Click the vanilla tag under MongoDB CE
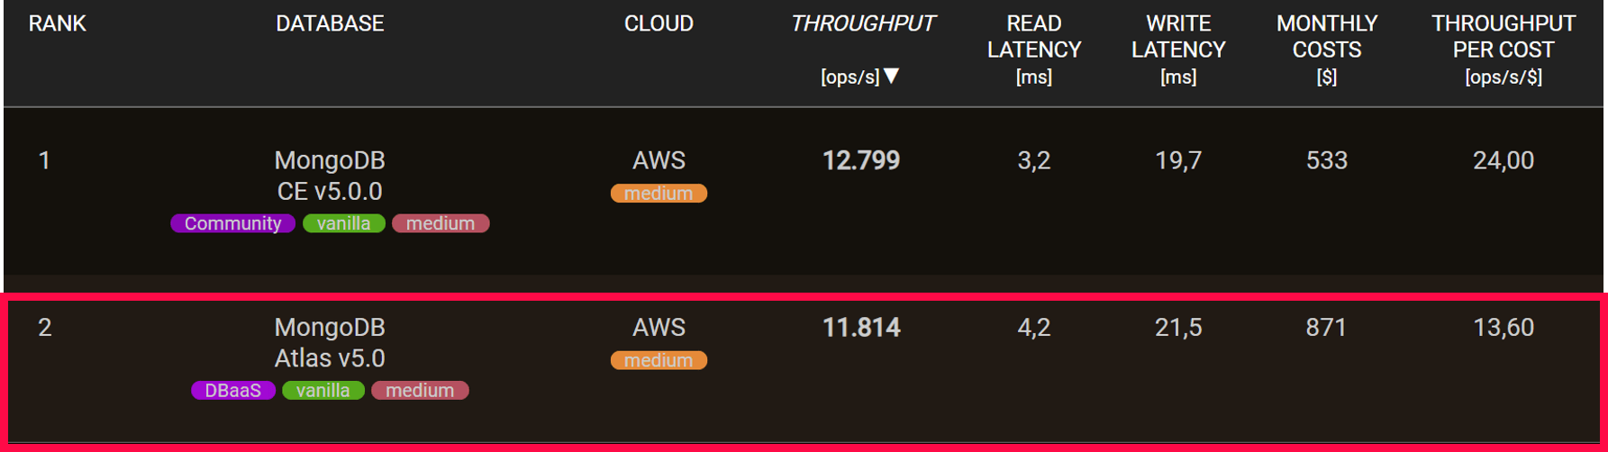The height and width of the screenshot is (452, 1608). click(343, 223)
